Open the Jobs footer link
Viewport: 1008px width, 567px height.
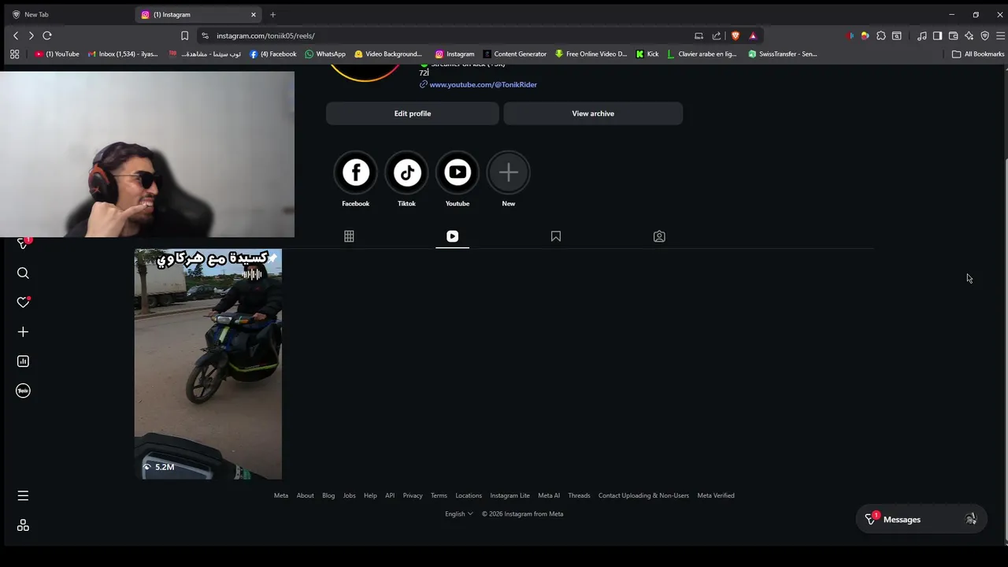tap(349, 495)
